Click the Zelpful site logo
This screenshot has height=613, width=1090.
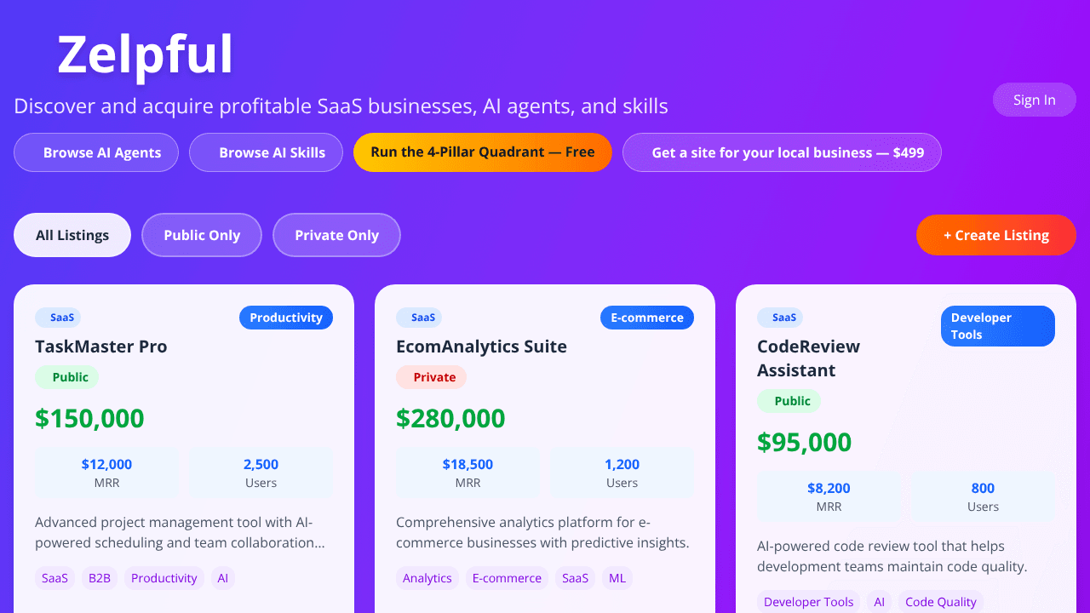145,54
